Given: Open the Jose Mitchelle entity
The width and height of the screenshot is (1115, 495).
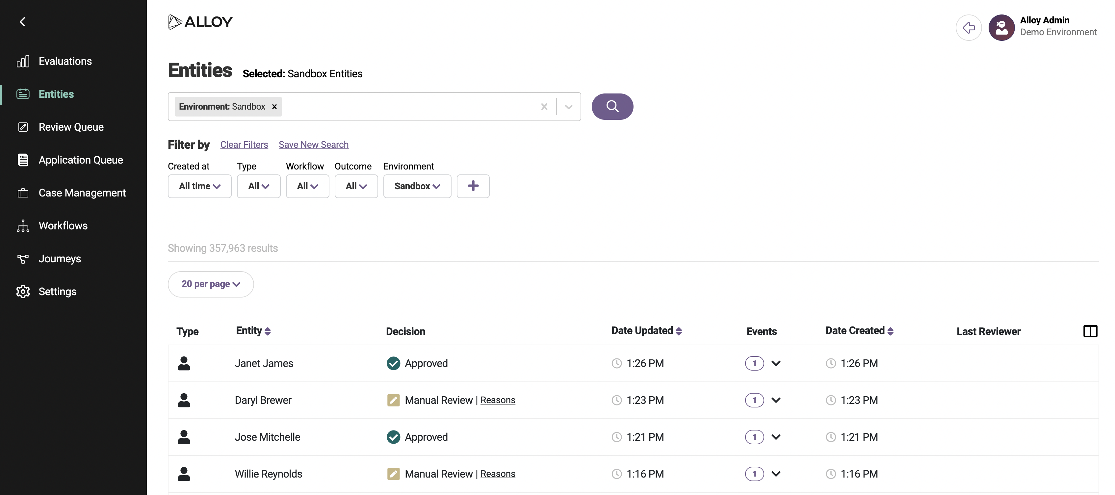Looking at the screenshot, I should [268, 437].
